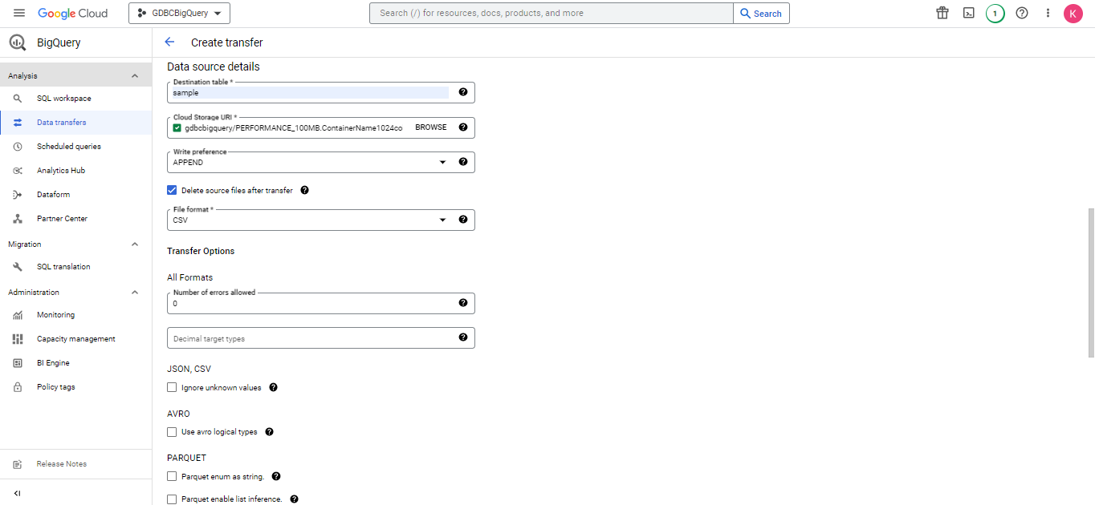Enable Use avro logical types
Viewport: 1095px width, 505px height.
pos(172,432)
